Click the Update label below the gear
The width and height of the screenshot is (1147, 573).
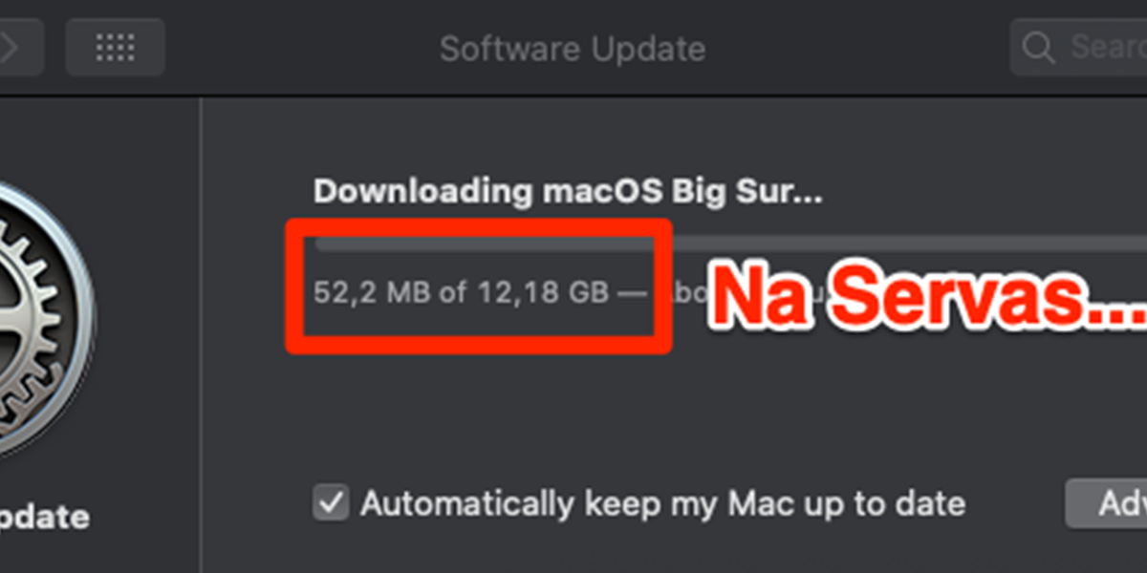click(43, 518)
